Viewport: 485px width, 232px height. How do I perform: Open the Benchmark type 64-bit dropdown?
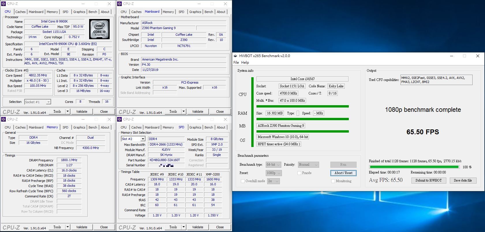tap(274, 165)
